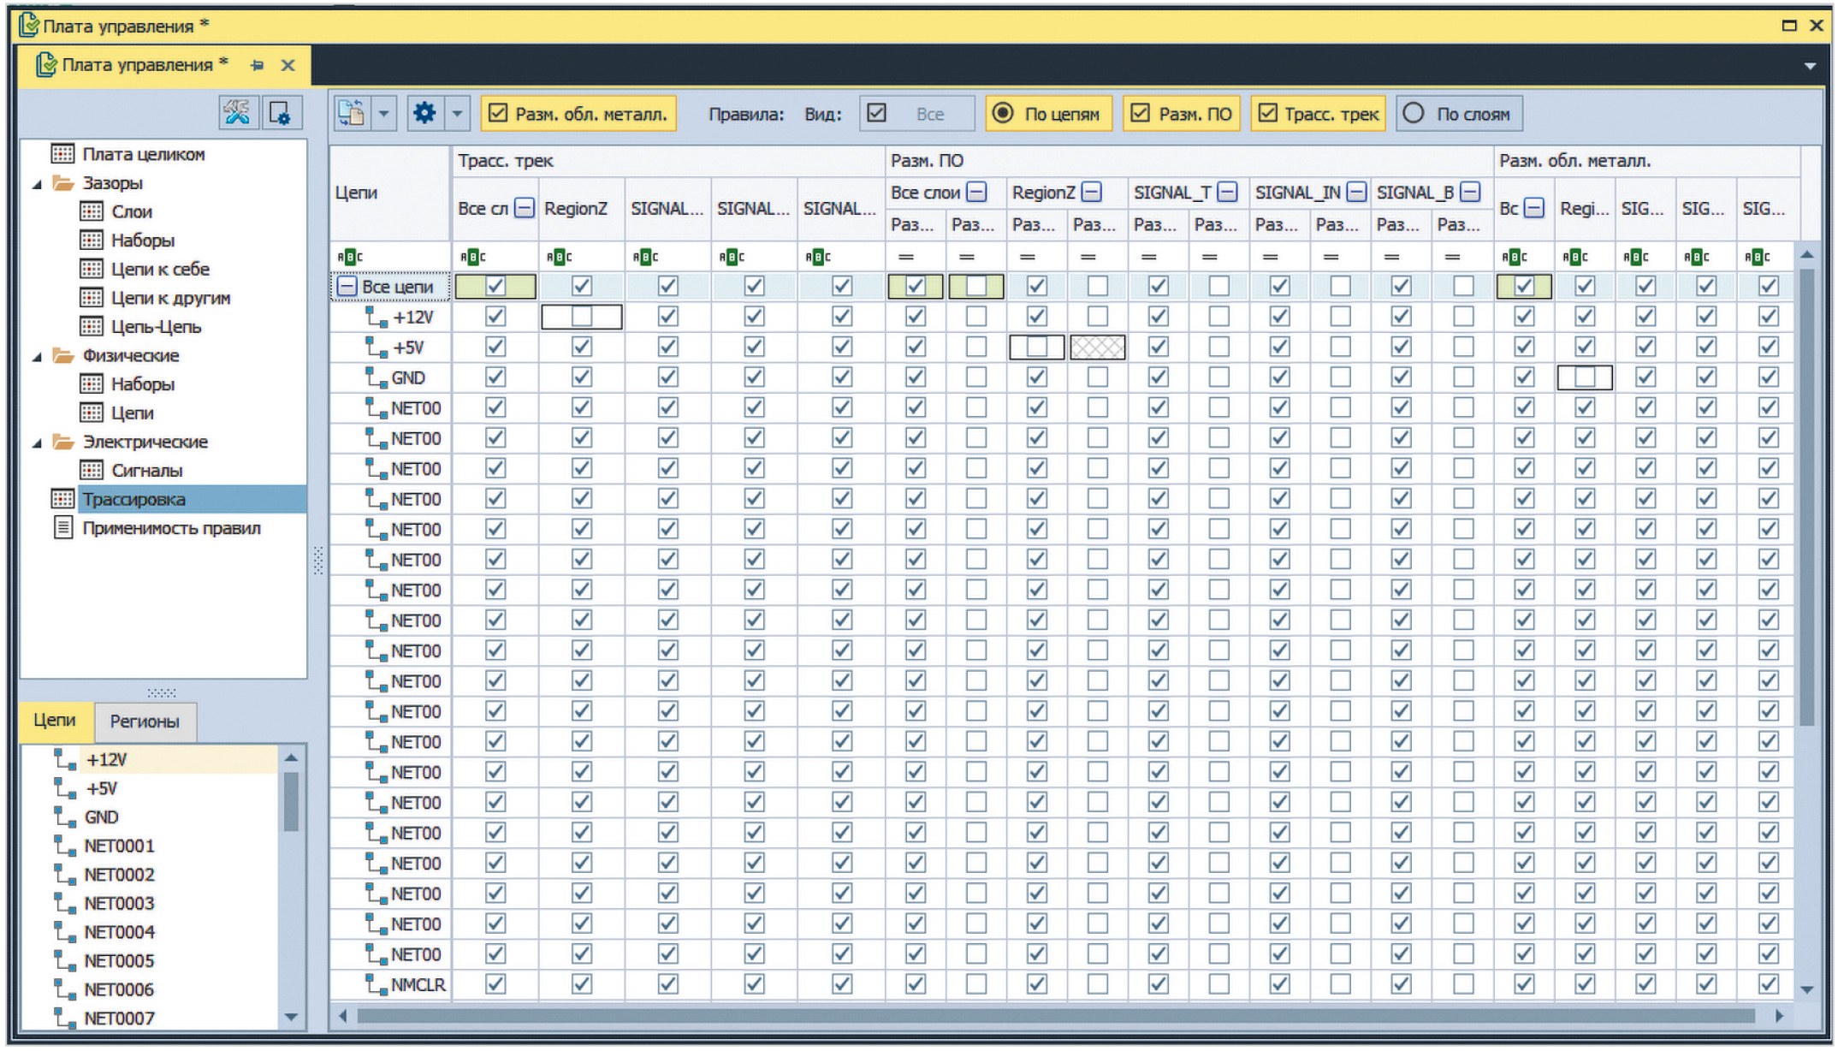This screenshot has height=1051, width=1838.
Task: Collapse the Все цепи row group
Action: (347, 287)
